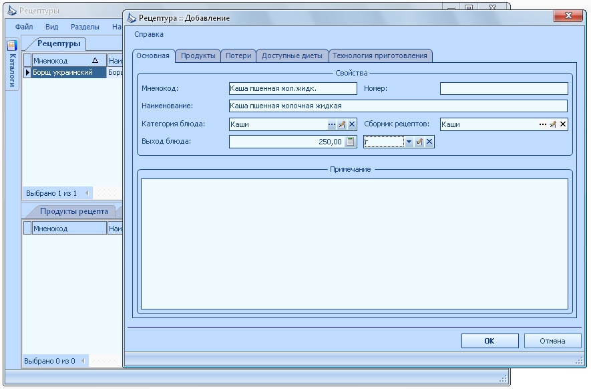Open the Файл menu in Рецептуры window
Image resolution: width=591 pixels, height=389 pixels.
click(24, 27)
